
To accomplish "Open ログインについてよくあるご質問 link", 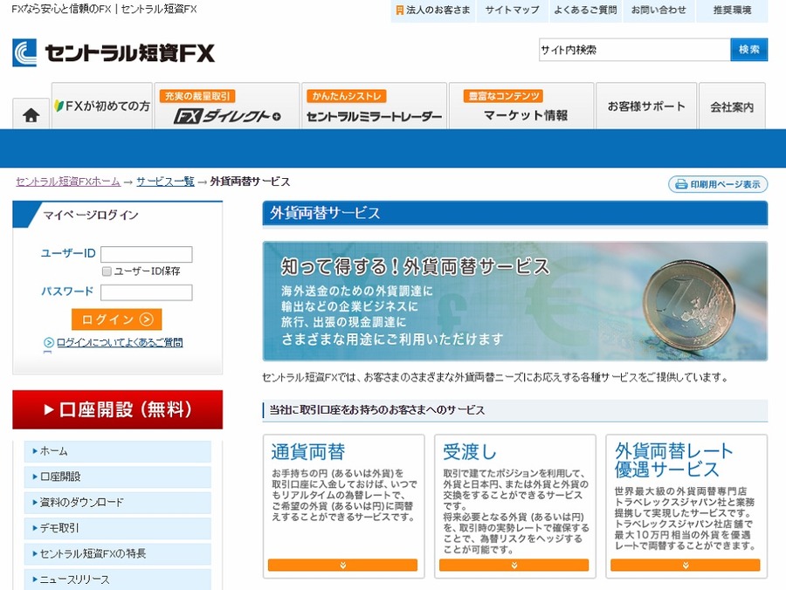I will click(x=120, y=343).
